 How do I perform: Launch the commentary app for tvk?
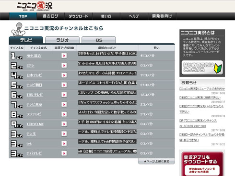click(64, 143)
